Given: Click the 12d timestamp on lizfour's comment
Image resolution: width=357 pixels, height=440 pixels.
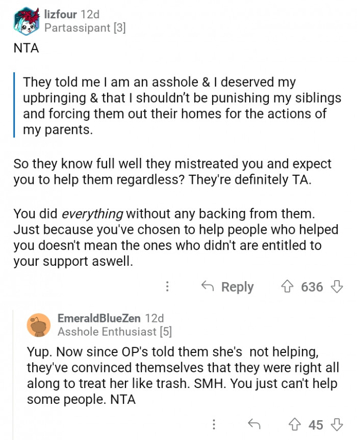Looking at the screenshot, I should click(90, 14).
